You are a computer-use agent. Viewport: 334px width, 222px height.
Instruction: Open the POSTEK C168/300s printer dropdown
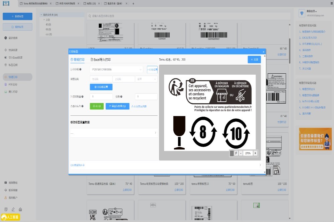(117, 69)
